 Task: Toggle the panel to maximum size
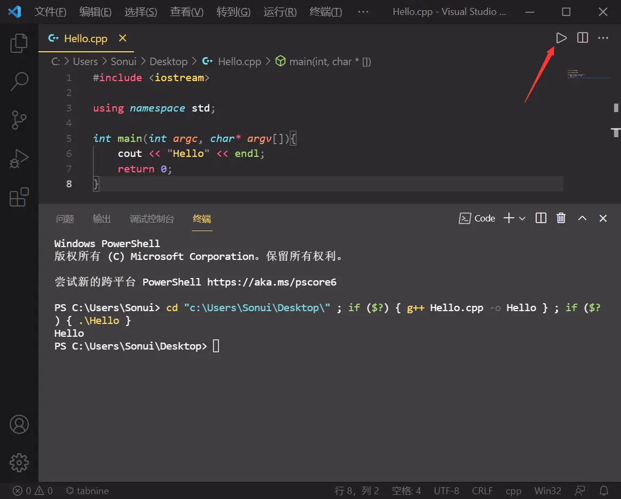click(x=581, y=218)
